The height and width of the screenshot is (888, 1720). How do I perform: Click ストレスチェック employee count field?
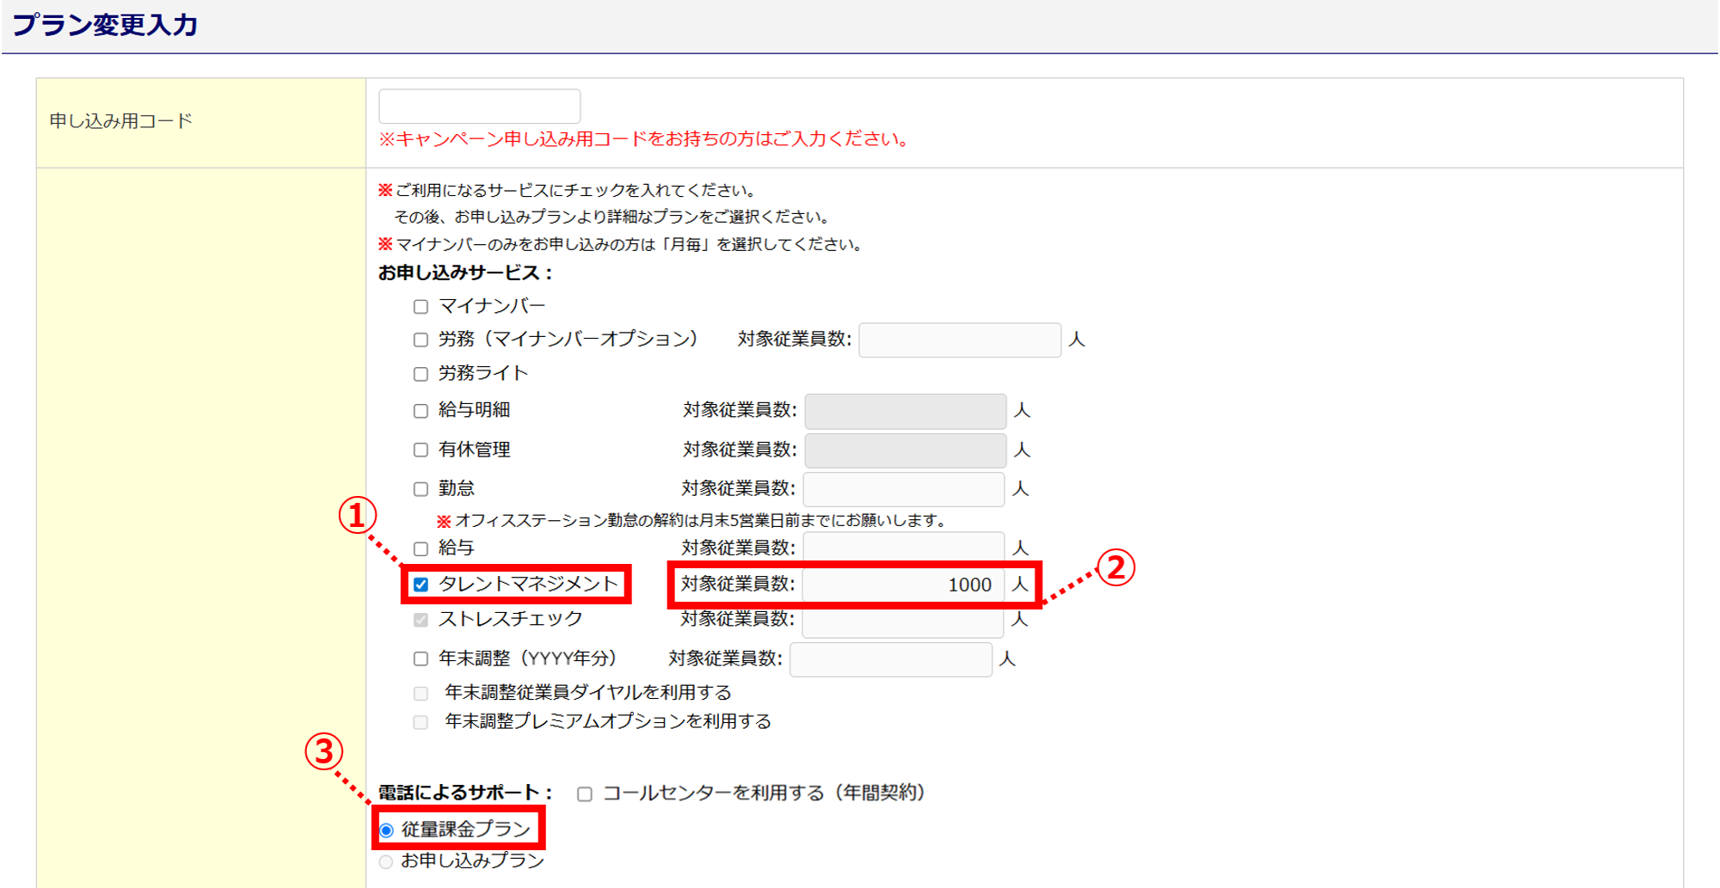[904, 622]
